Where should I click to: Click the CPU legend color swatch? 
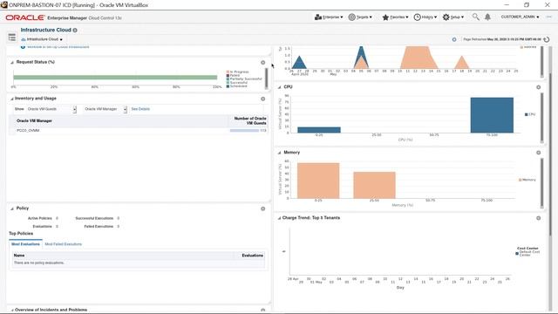[x=527, y=114]
